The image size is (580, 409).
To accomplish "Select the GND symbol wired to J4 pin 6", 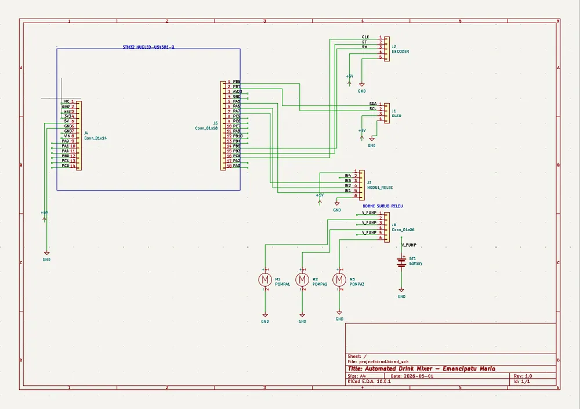I will tap(46, 256).
